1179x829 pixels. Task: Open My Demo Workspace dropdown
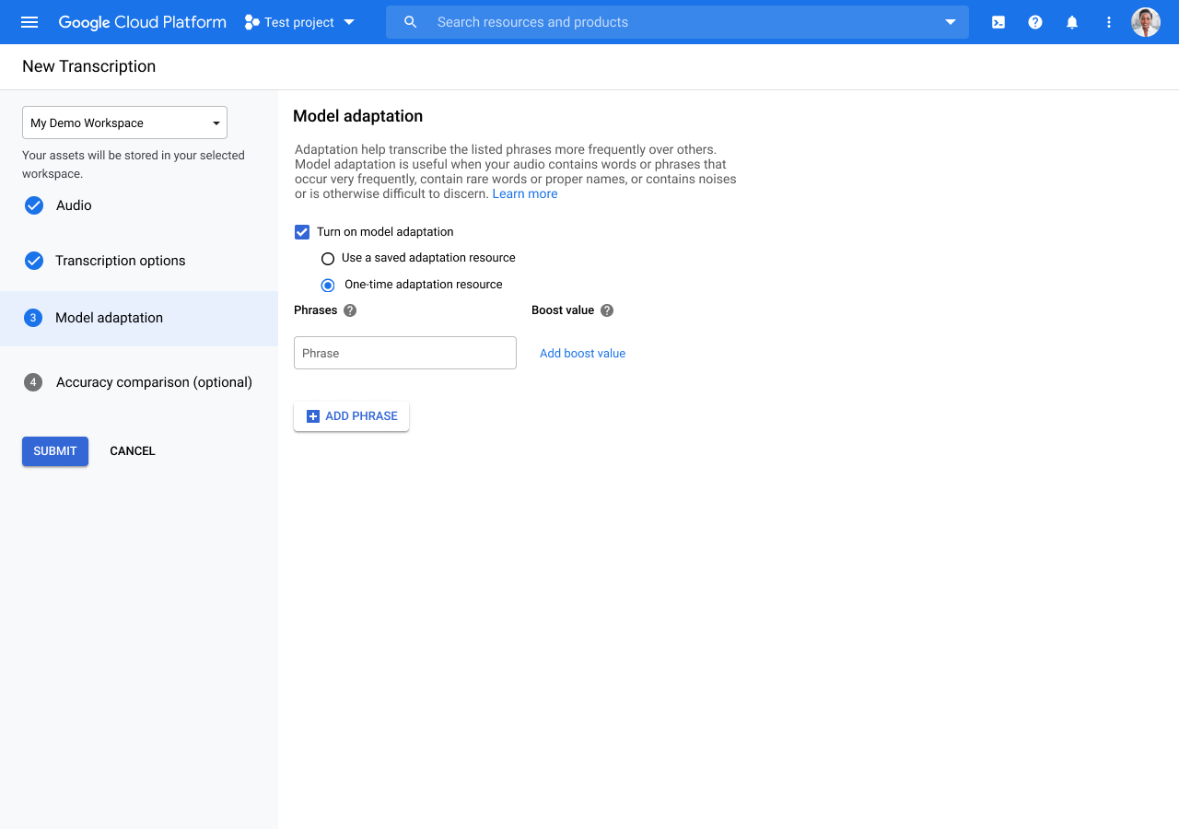pos(124,123)
